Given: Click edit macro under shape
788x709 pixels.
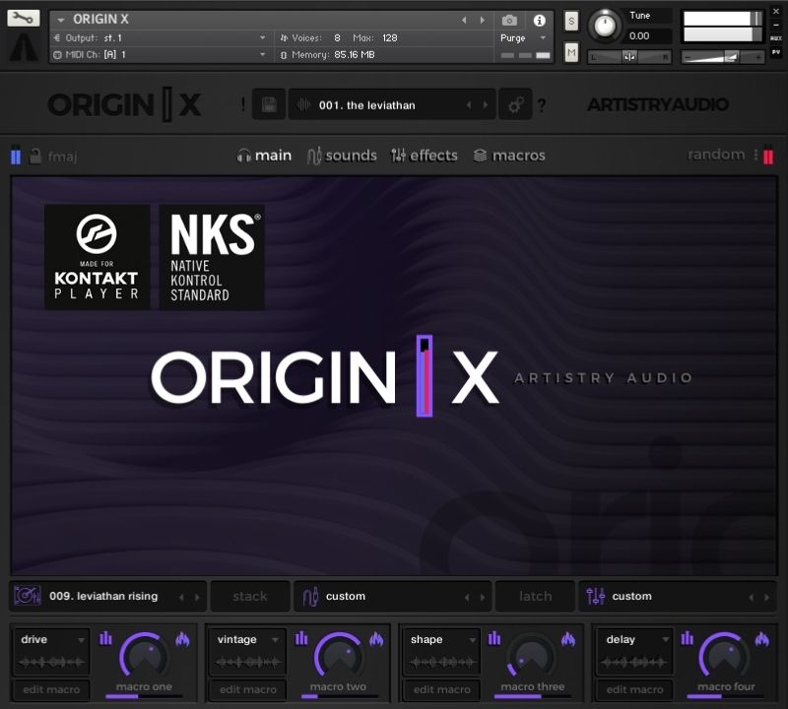Looking at the screenshot, I should [x=440, y=689].
